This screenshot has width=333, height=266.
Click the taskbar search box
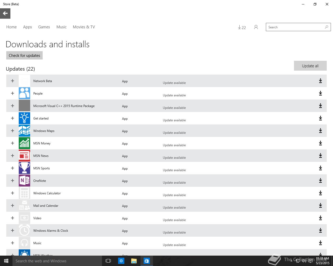[x=57, y=261]
